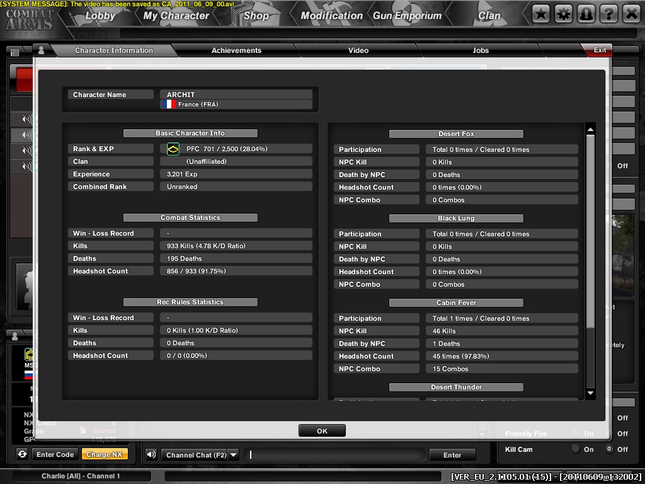
Task: Click the stats panel scrollbar thumb
Action: (x=590, y=231)
